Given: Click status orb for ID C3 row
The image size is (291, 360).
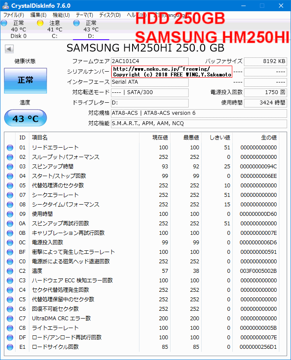Looking at the screenshot, I should [10, 281].
